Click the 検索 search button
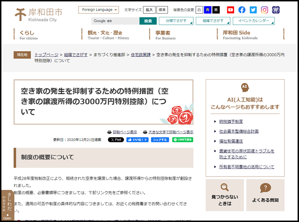 coord(148,21)
